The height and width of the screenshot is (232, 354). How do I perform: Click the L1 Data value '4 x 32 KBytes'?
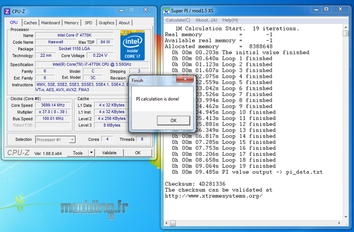112,105
